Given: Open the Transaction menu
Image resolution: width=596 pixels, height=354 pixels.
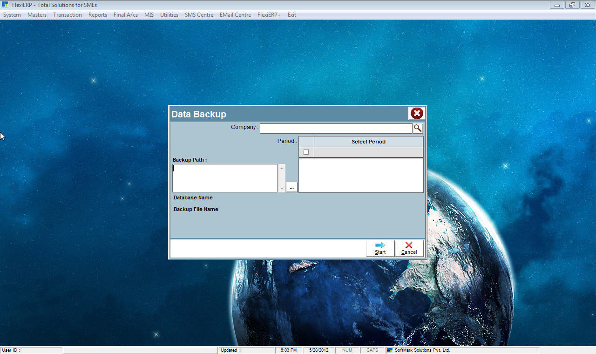Looking at the screenshot, I should coord(68,15).
